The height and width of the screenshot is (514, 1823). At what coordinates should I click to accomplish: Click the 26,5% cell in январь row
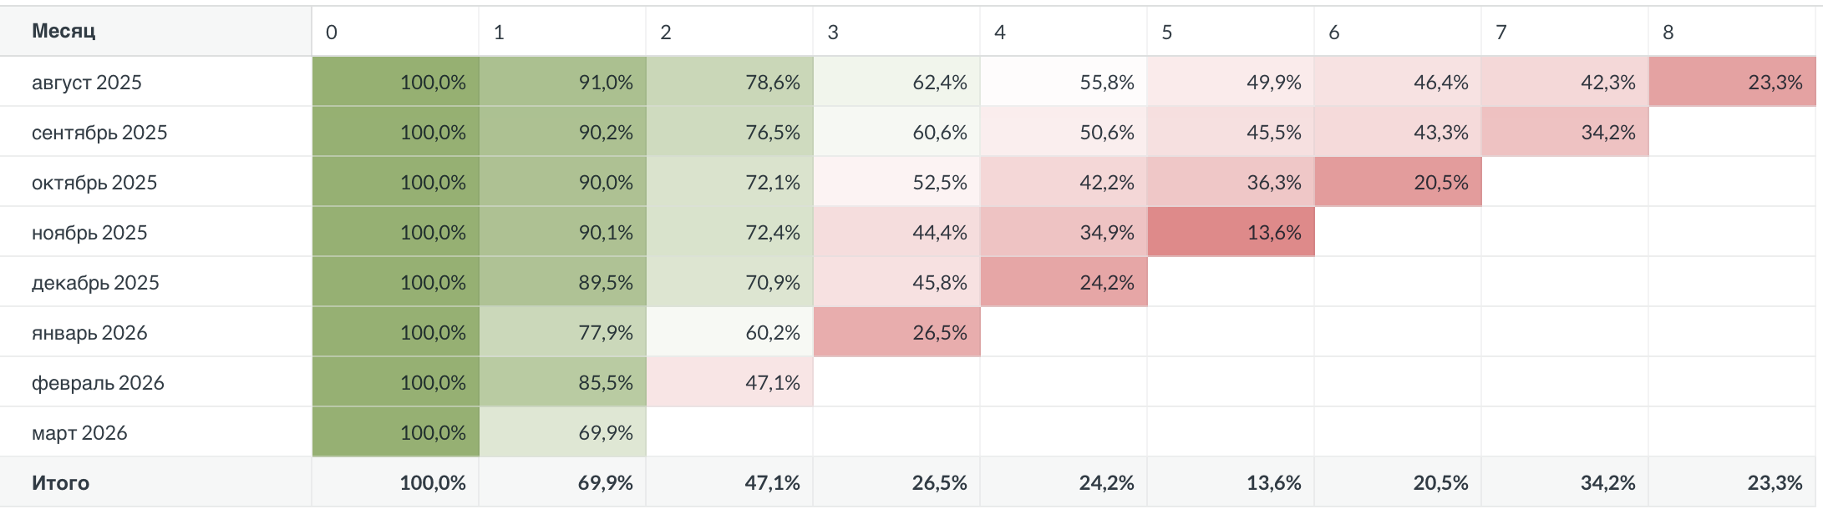click(x=896, y=332)
